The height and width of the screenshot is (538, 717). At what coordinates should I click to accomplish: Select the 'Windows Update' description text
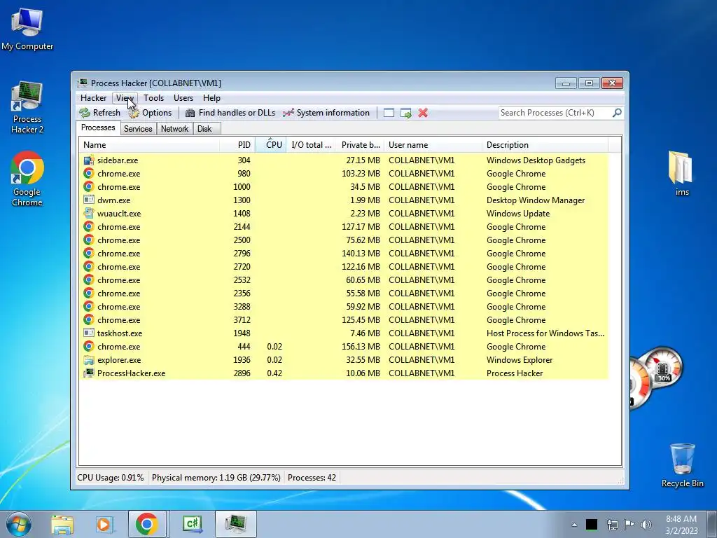(518, 214)
